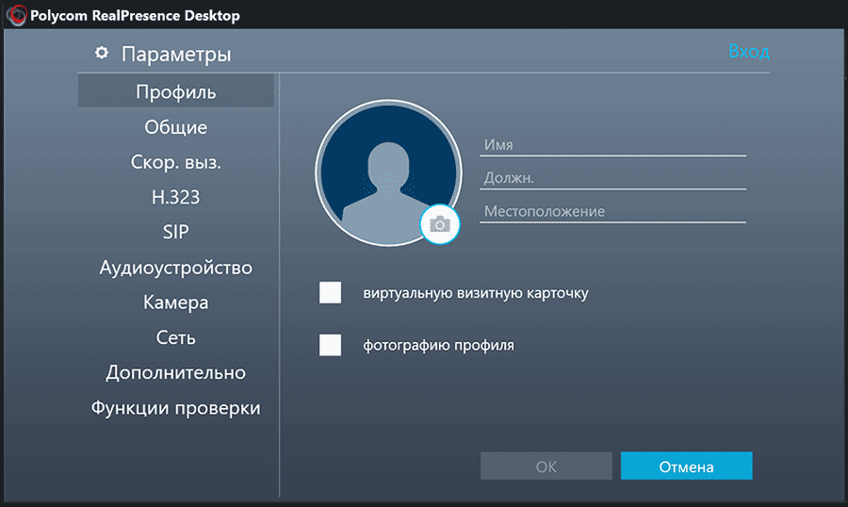Switch to Скор. выз. section
Screen dimensions: 848x507
coord(176,162)
